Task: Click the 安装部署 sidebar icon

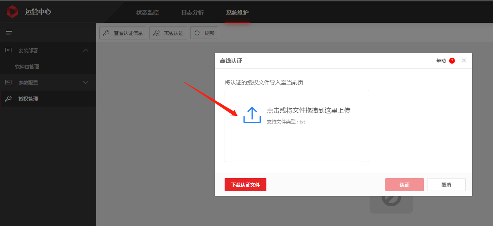Action: pos(8,50)
